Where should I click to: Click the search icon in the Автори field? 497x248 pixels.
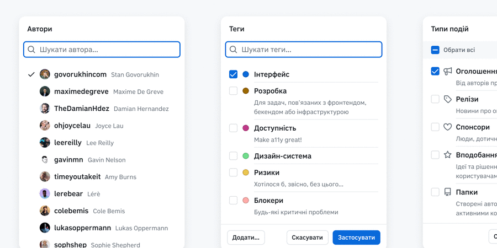31,50
